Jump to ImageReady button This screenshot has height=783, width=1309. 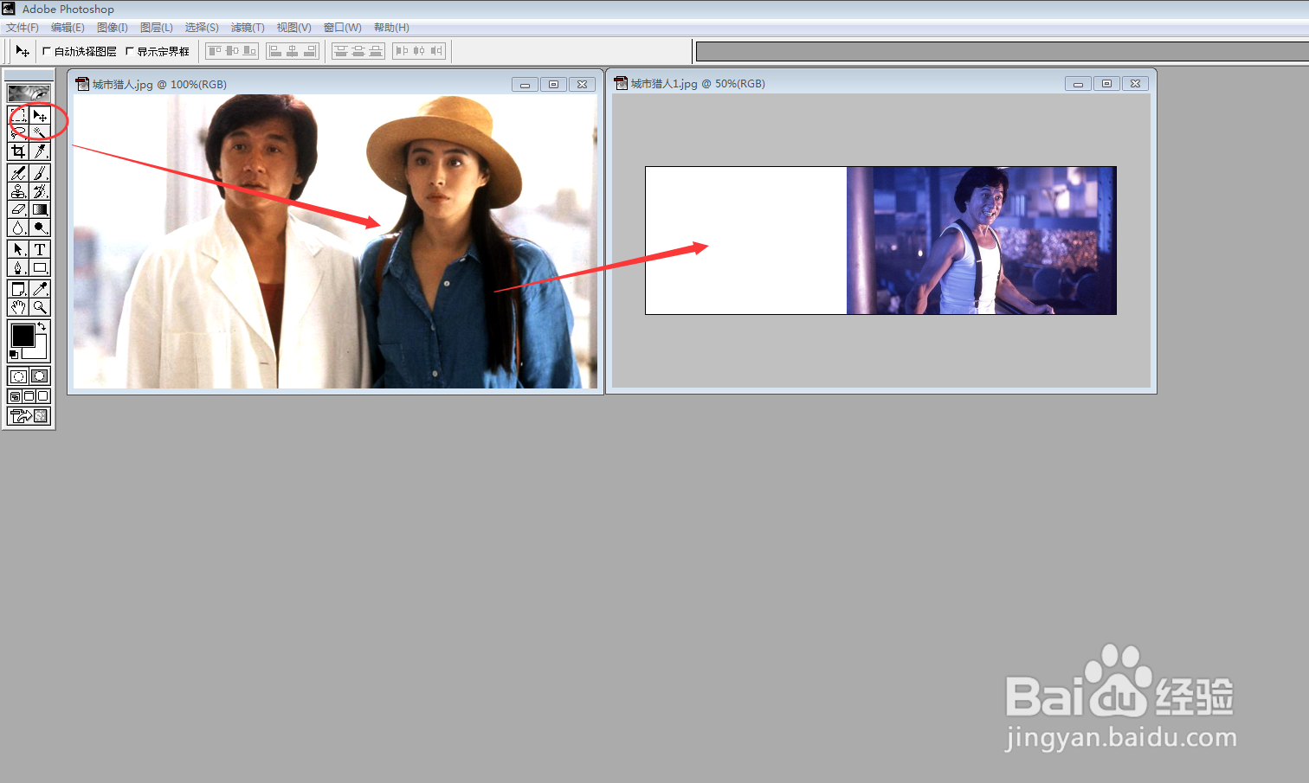[29, 416]
